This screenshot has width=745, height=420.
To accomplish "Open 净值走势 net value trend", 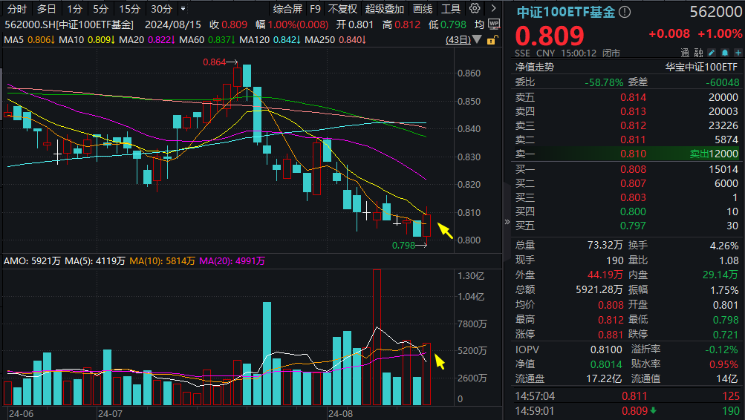I will pos(535,66).
